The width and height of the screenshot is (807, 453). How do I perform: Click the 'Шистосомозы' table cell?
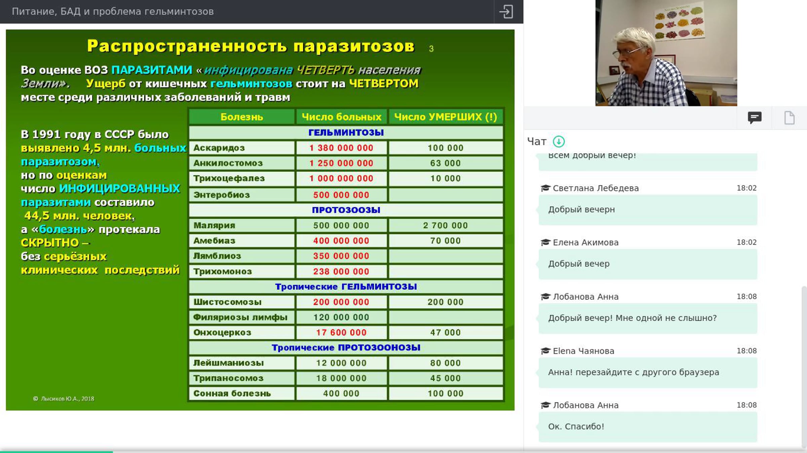click(x=242, y=302)
